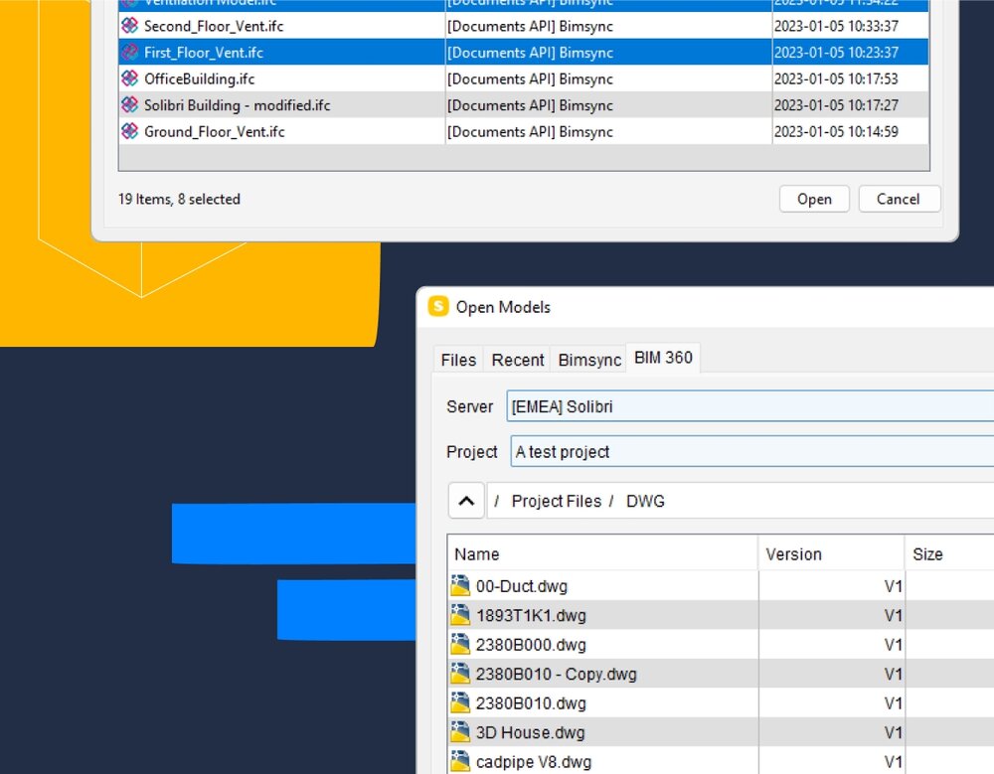Click the IFC icon beside Second_Floor_Vent.ifc
Screen dimensions: 994x774
130,26
